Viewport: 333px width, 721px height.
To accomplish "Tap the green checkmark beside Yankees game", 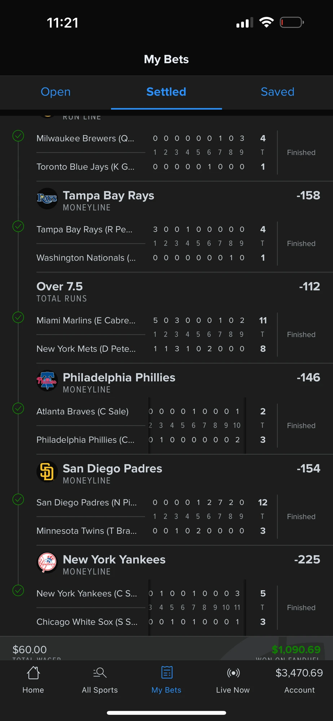I will [18, 590].
